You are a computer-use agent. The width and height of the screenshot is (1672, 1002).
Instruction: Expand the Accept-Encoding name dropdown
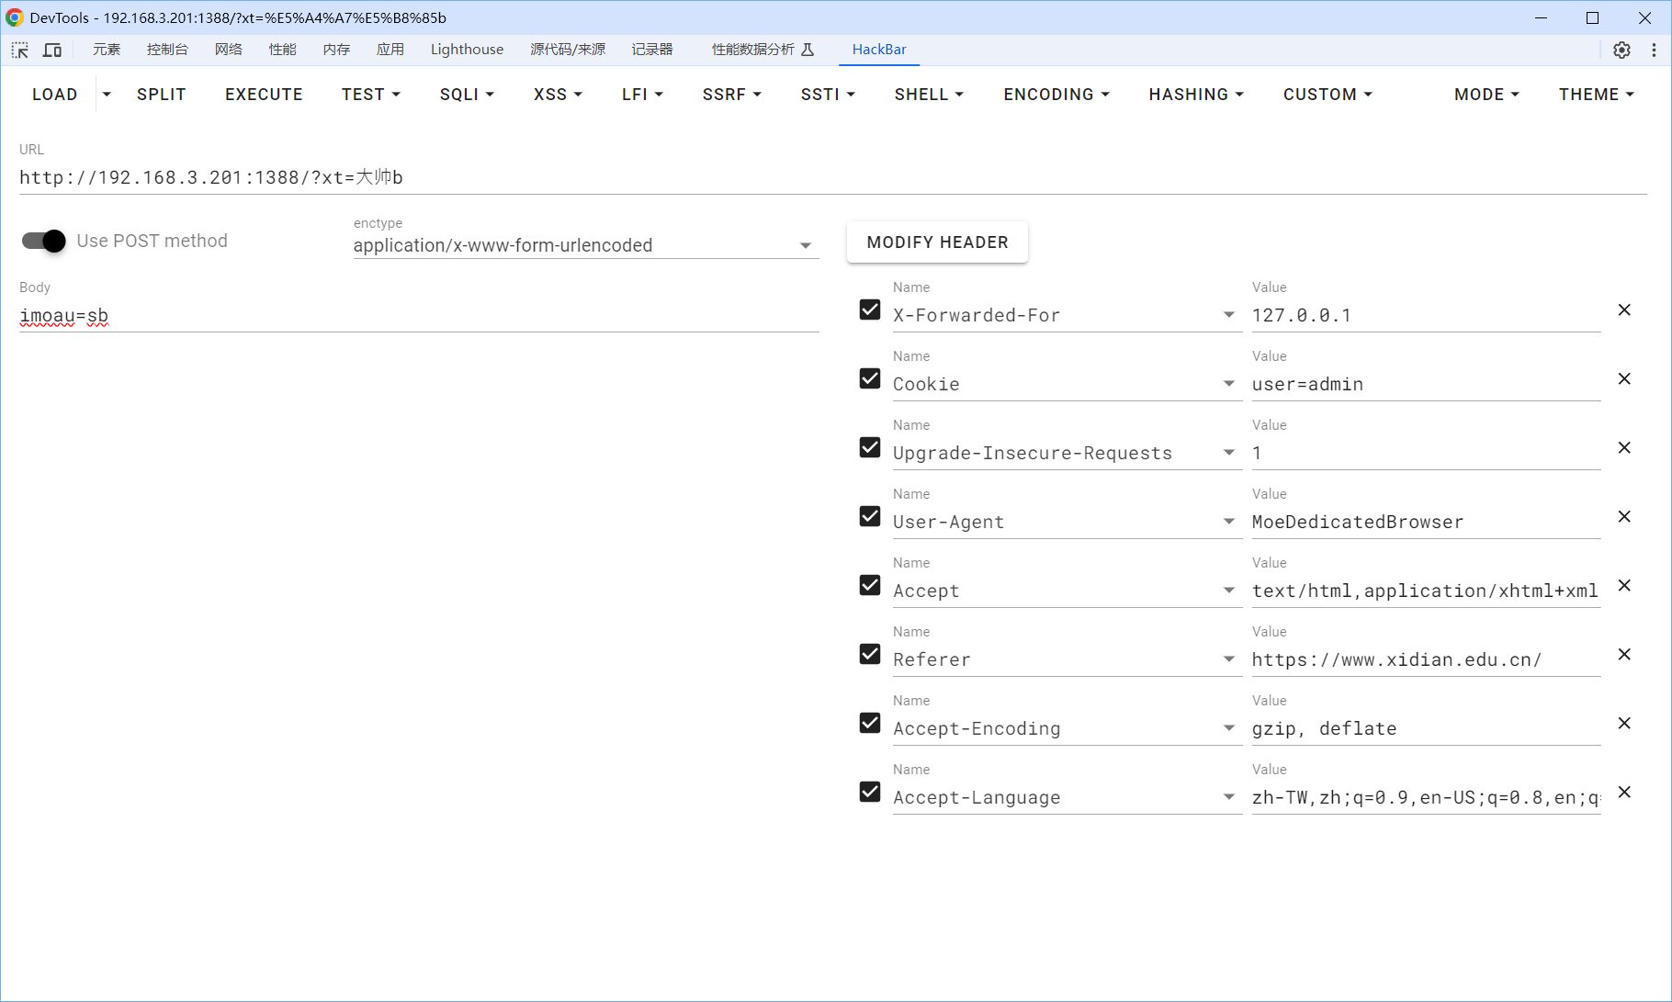point(1229,728)
